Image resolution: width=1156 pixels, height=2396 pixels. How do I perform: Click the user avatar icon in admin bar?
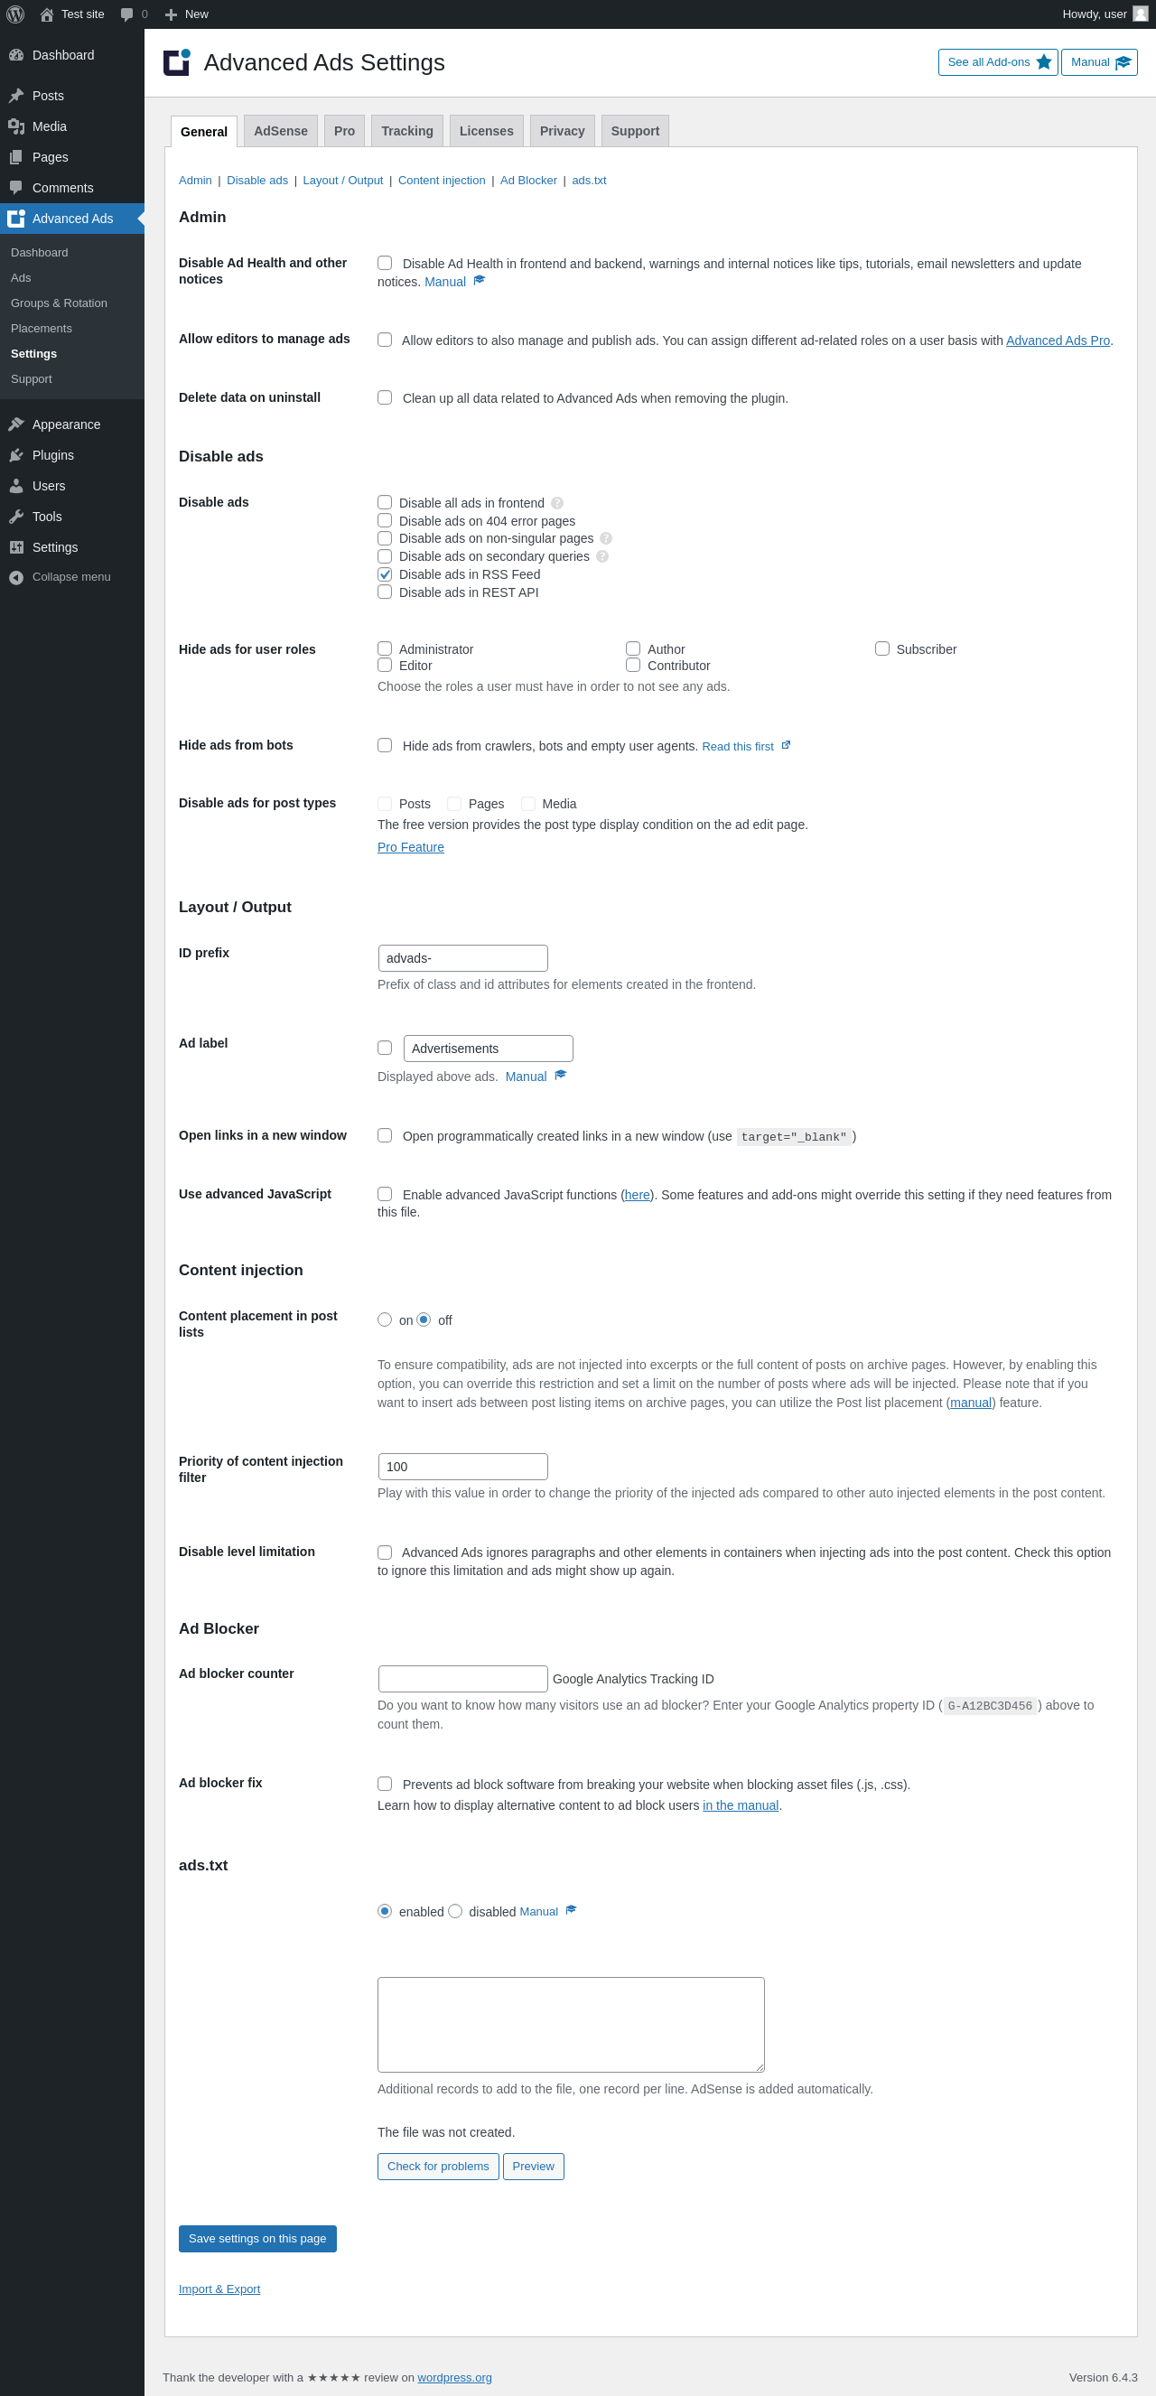click(x=1140, y=14)
